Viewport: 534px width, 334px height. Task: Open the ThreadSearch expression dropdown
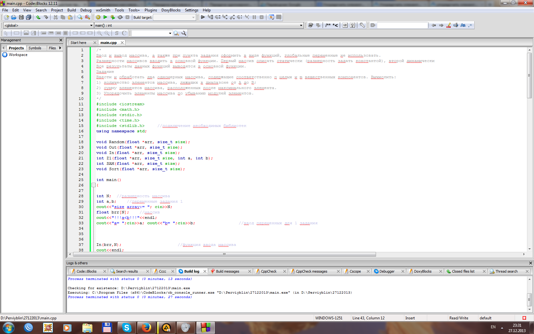coord(170,33)
